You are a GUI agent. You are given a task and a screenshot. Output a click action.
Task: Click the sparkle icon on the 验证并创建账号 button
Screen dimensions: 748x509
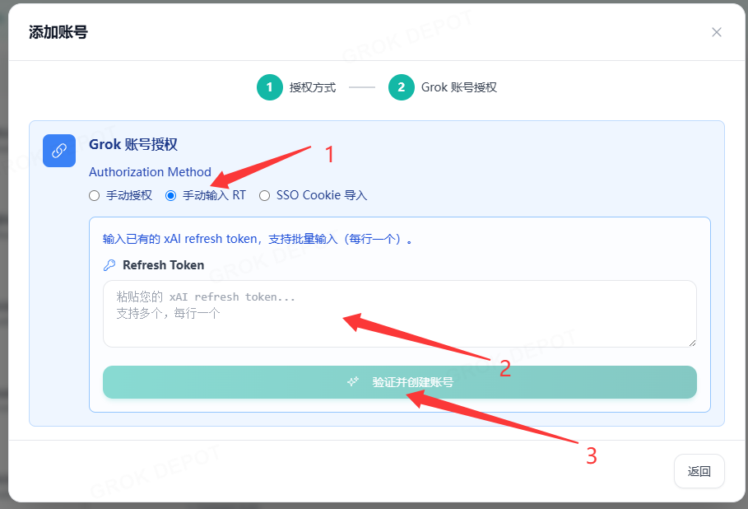tap(352, 382)
